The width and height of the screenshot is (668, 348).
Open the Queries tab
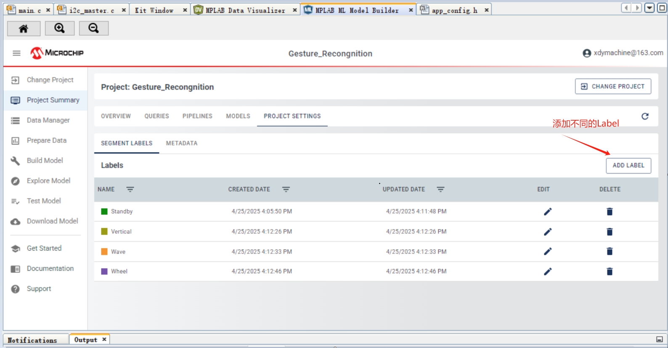[x=156, y=116]
